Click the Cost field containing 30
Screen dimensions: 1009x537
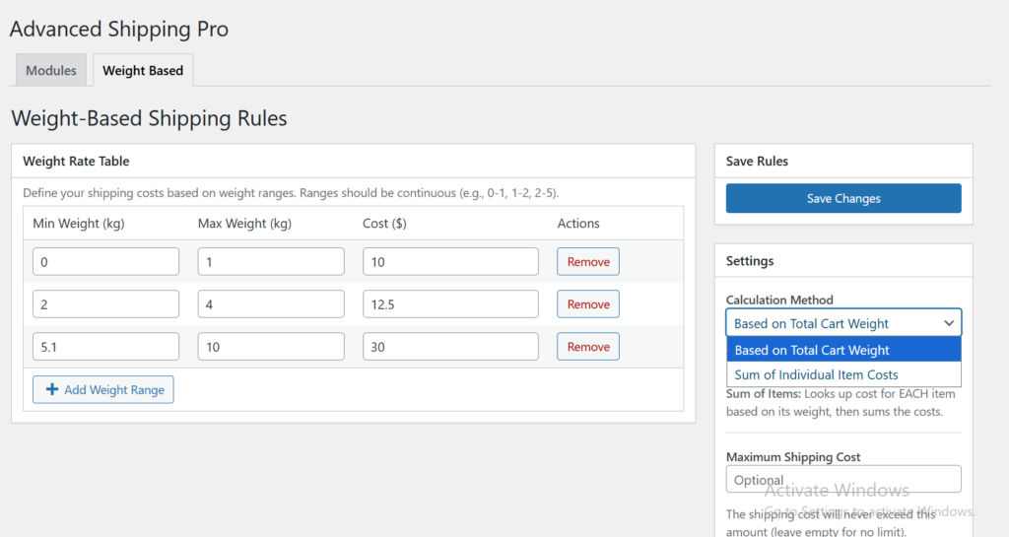[x=450, y=347]
